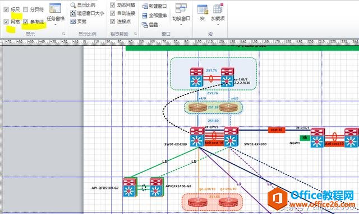Select the solid green L3 link line
359x214 pixels.
pos(164,162)
